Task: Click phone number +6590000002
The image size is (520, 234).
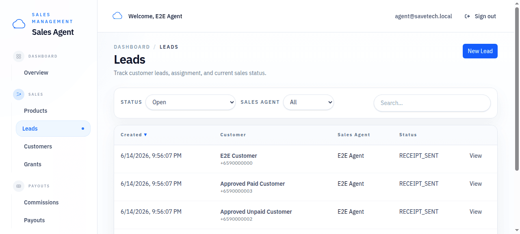Action: pos(236,219)
